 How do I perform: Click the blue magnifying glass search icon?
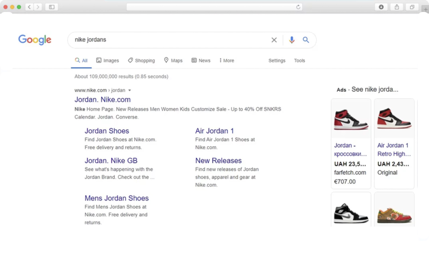pyautogui.click(x=306, y=40)
